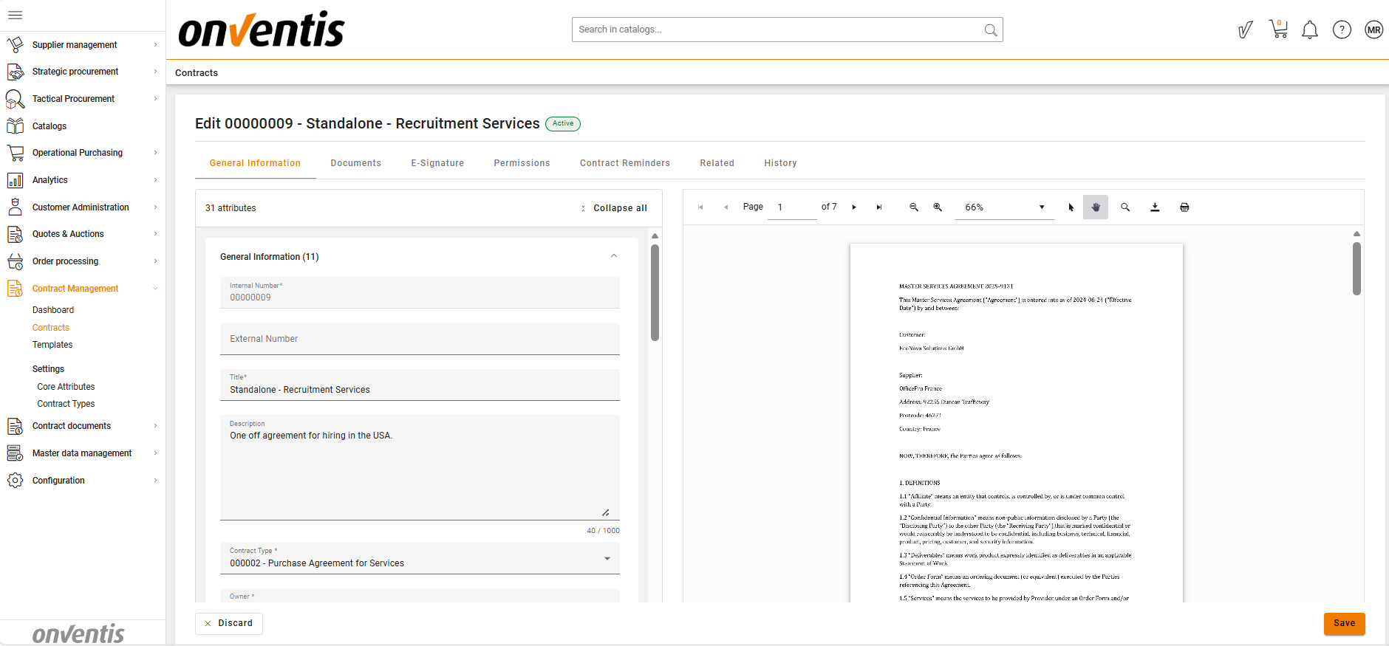The height and width of the screenshot is (646, 1389).
Task: Click the hand pan tool in PDF viewer
Action: (1096, 207)
